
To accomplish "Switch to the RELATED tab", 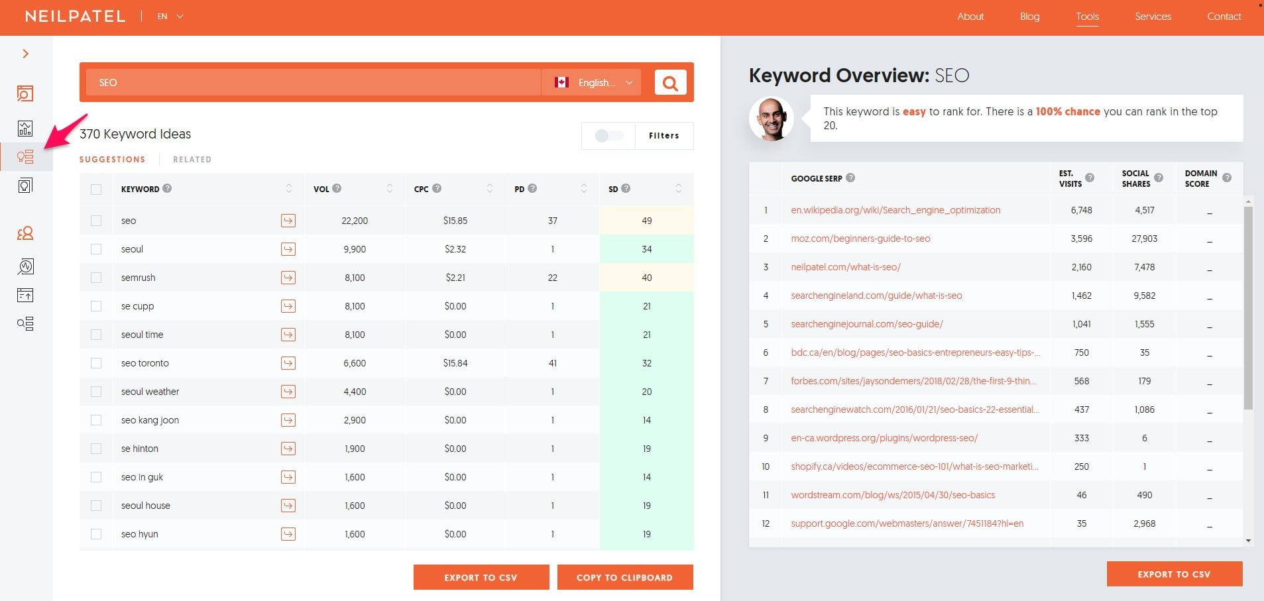I will click(192, 160).
